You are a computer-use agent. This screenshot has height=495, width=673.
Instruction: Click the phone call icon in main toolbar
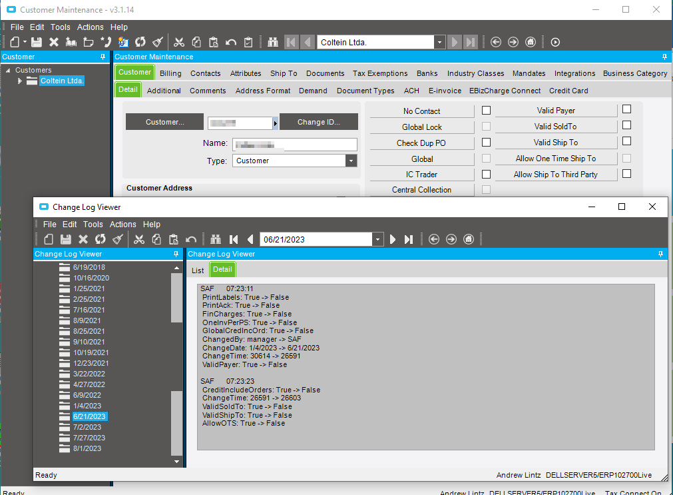pos(105,42)
